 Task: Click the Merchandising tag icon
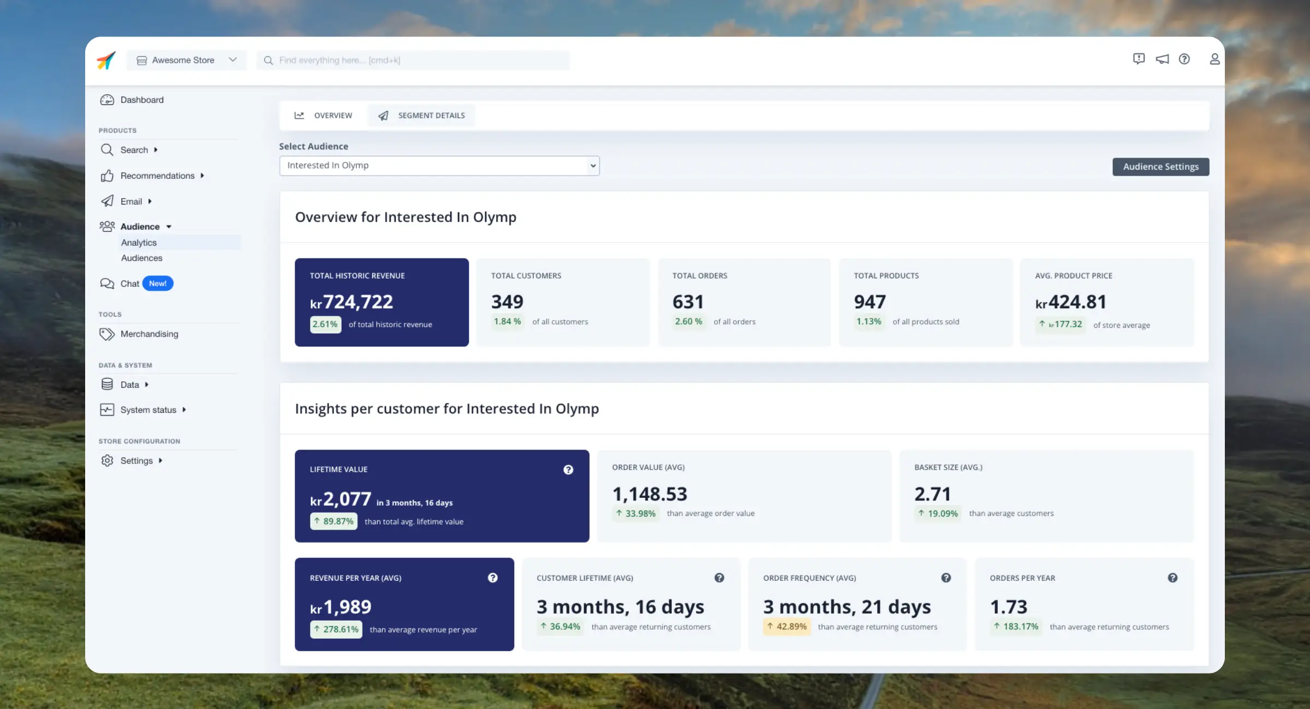point(107,334)
